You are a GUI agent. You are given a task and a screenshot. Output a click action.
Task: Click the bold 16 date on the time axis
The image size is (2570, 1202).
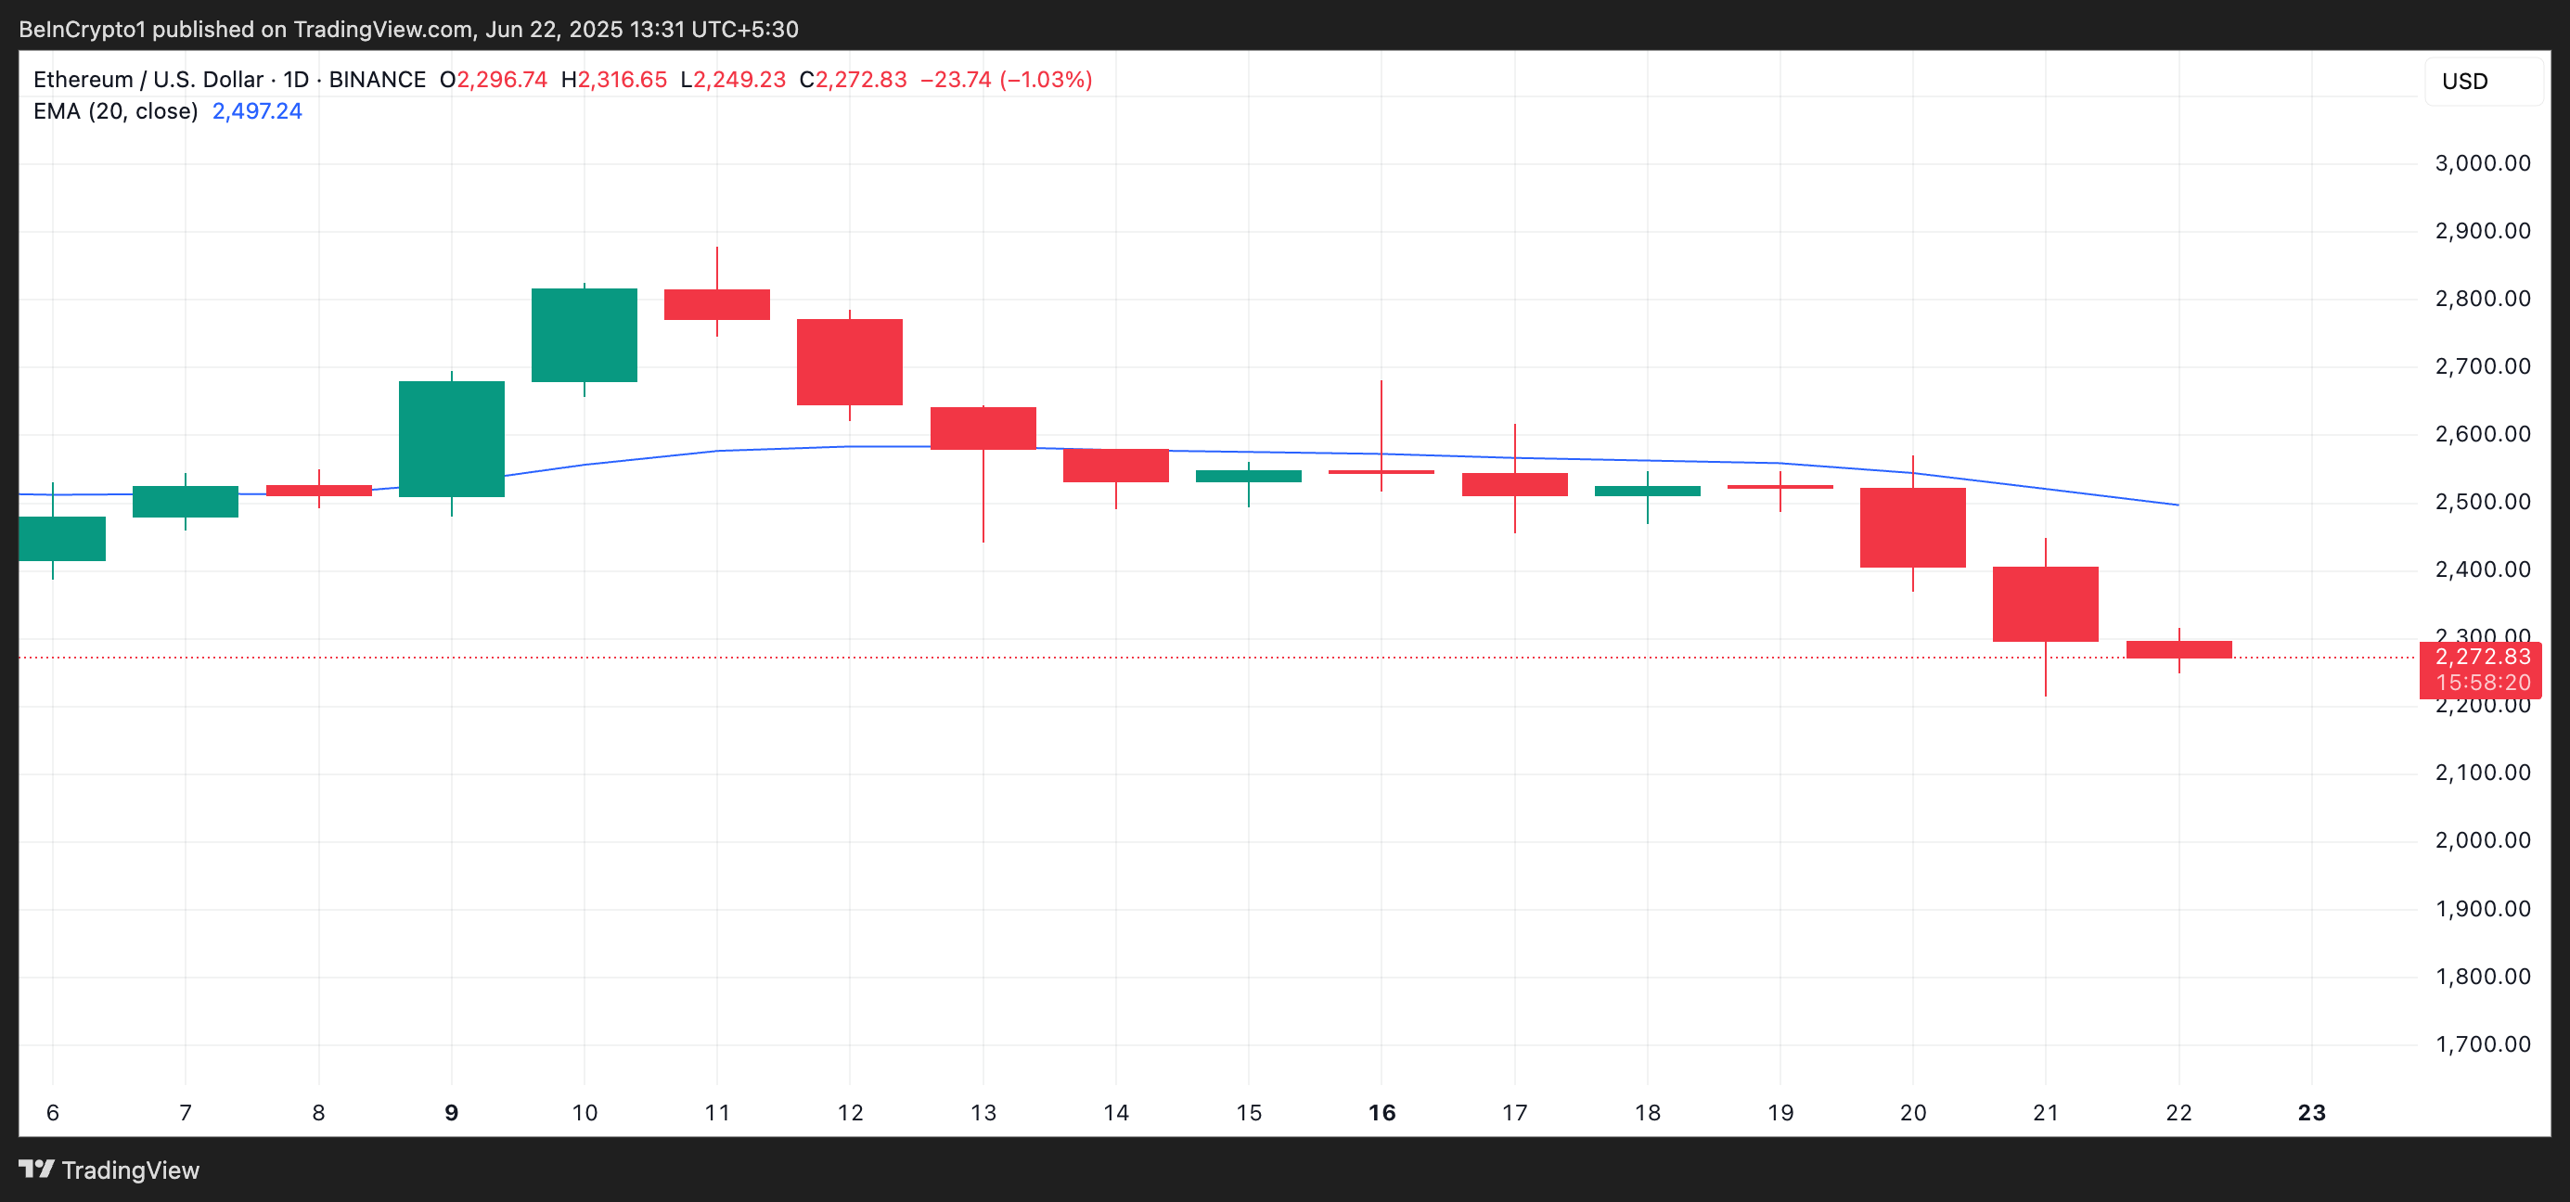1381,1113
